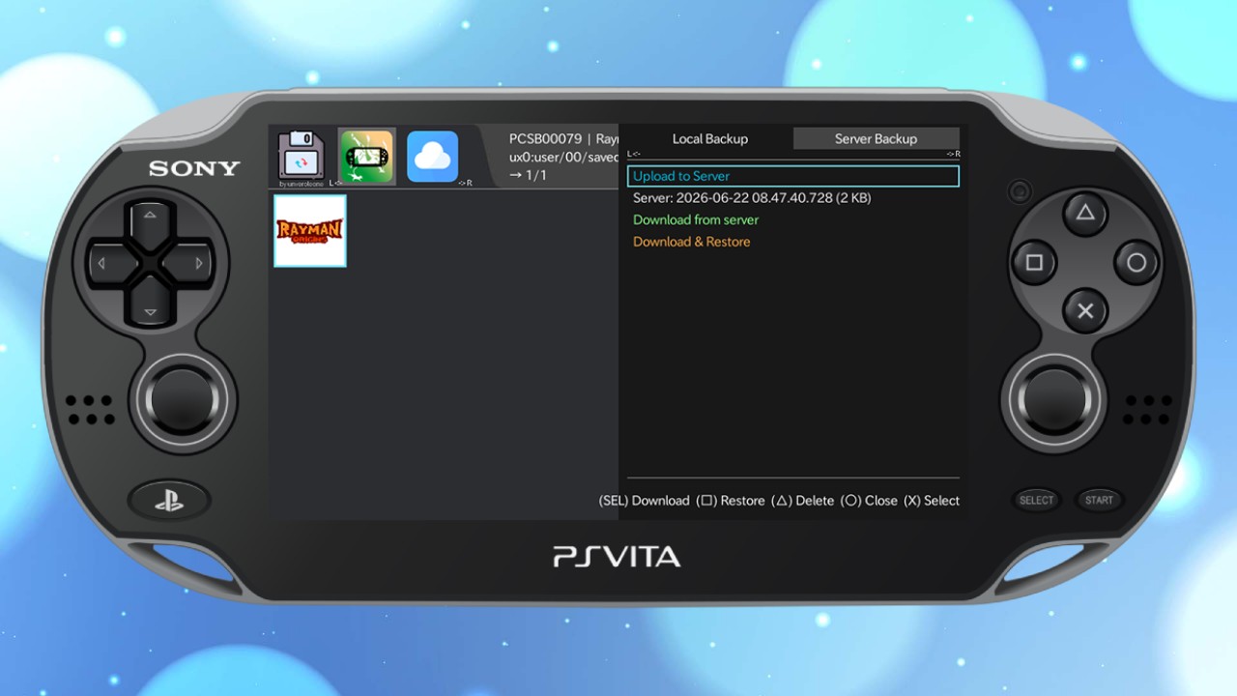Click the left analog stick
Screen dimensions: 1237x696
pyautogui.click(x=183, y=399)
